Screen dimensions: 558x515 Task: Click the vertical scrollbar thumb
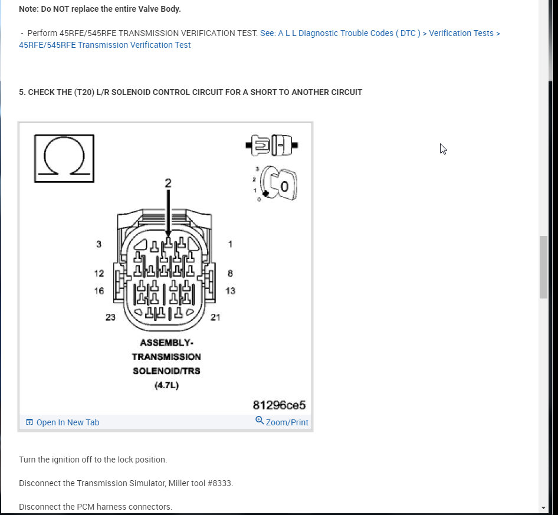point(543,267)
